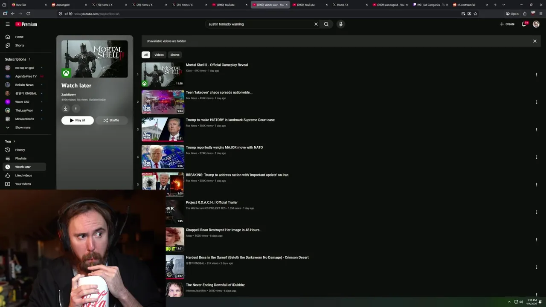Click the large Mortal Shell playlist cover image
The image size is (546, 307).
(x=95, y=59)
